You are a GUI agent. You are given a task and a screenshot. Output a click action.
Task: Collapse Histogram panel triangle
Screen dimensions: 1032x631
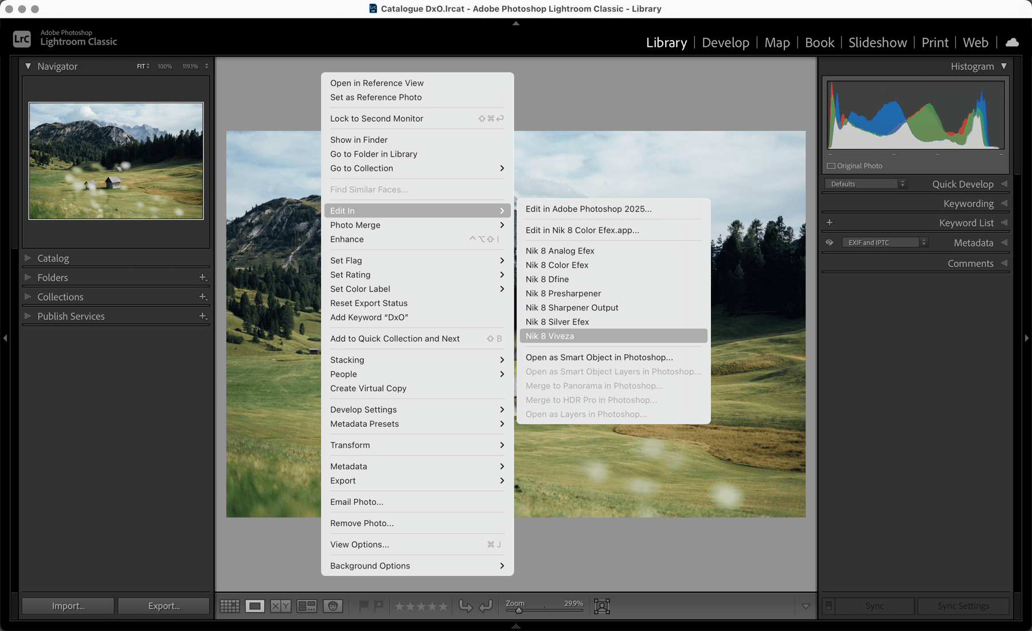point(1004,67)
